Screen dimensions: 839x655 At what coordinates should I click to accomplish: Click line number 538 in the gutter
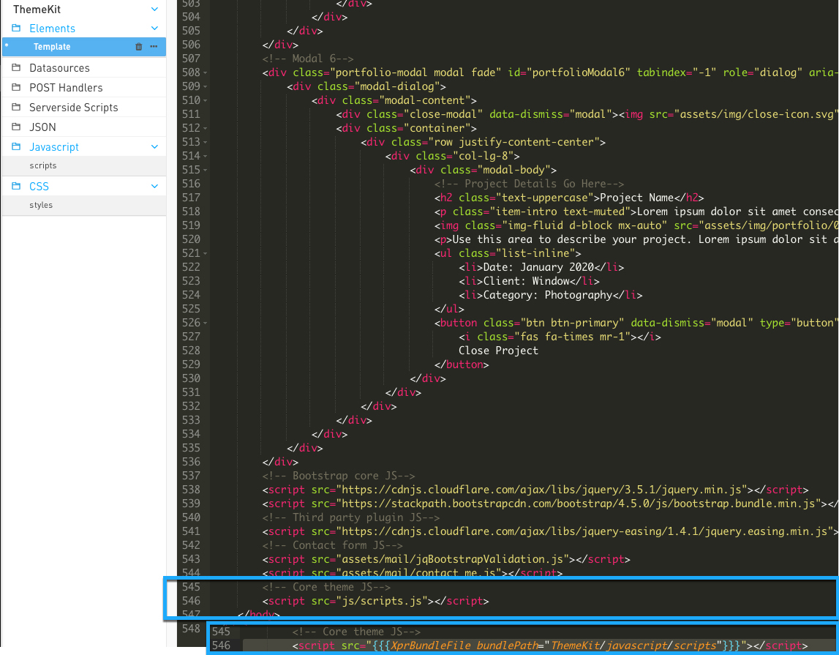point(191,490)
